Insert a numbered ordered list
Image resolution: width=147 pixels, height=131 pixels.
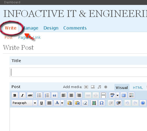(x=47, y=95)
